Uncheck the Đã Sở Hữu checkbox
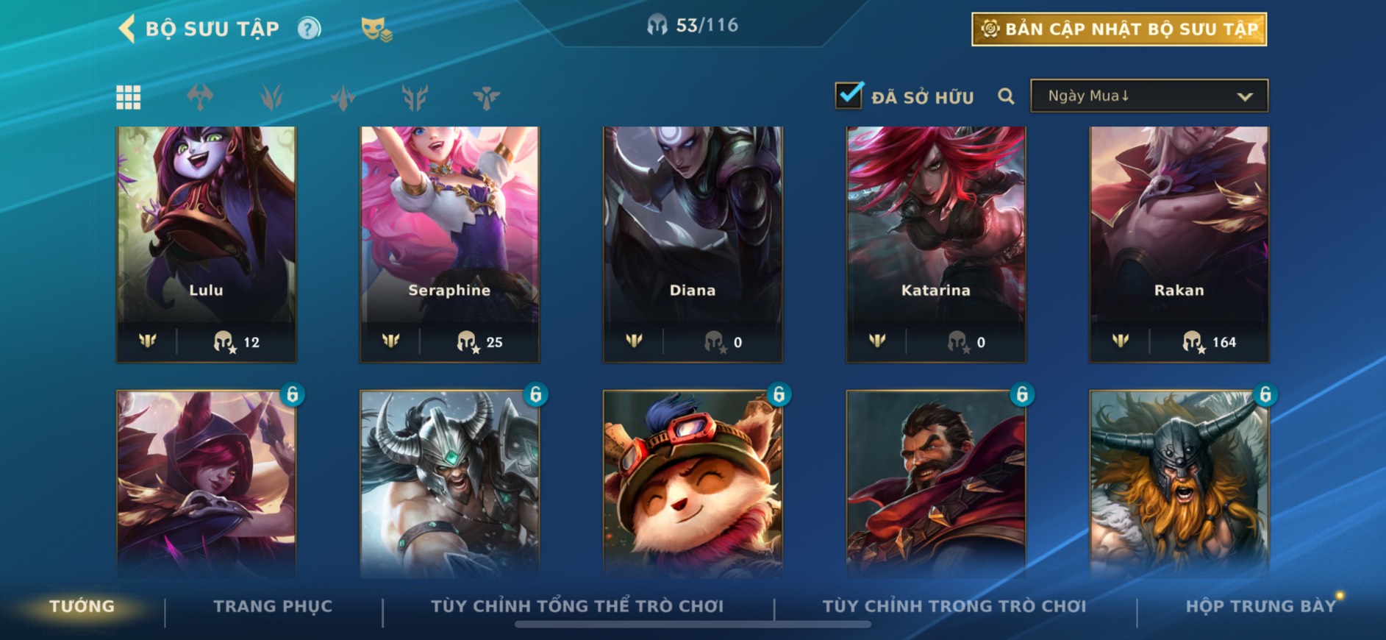The image size is (1386, 640). coord(849,95)
